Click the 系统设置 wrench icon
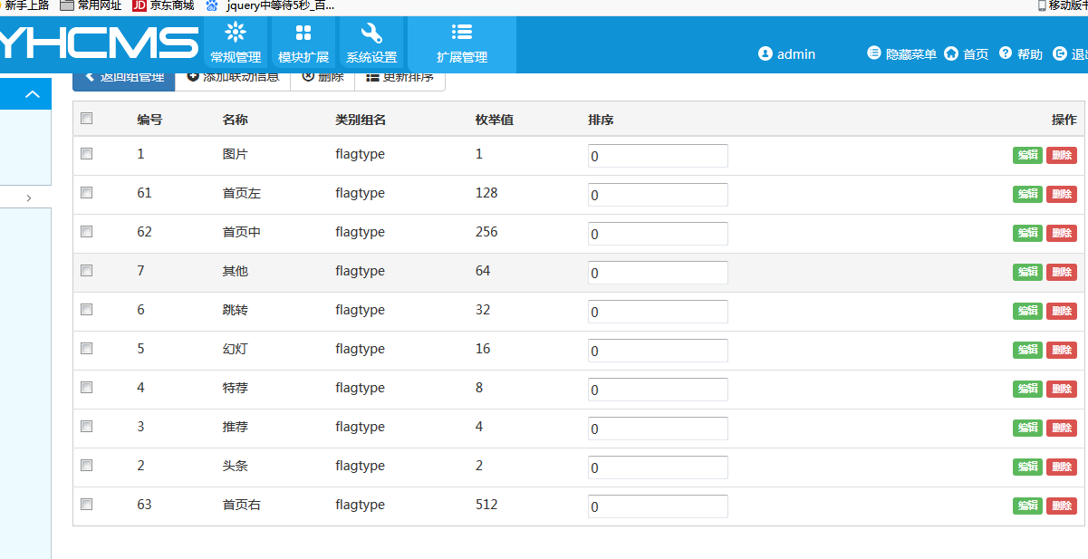The width and height of the screenshot is (1088, 559). (x=371, y=34)
